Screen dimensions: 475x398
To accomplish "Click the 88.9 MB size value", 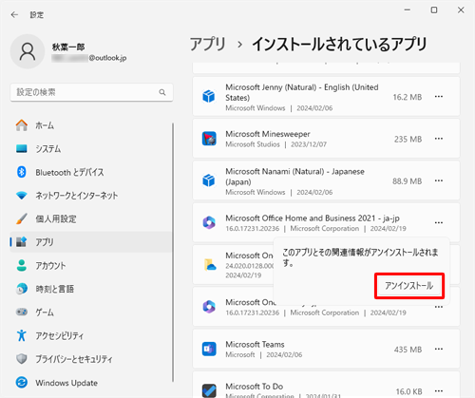I will point(408,181).
